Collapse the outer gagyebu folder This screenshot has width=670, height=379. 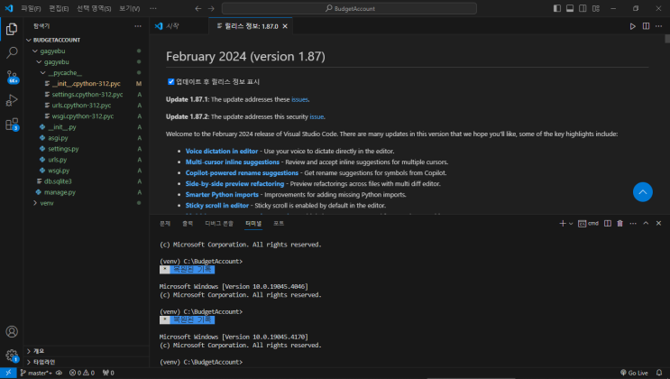(x=86, y=51)
